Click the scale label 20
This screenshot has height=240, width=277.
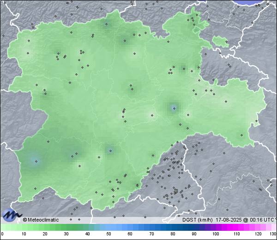pos(45,234)
